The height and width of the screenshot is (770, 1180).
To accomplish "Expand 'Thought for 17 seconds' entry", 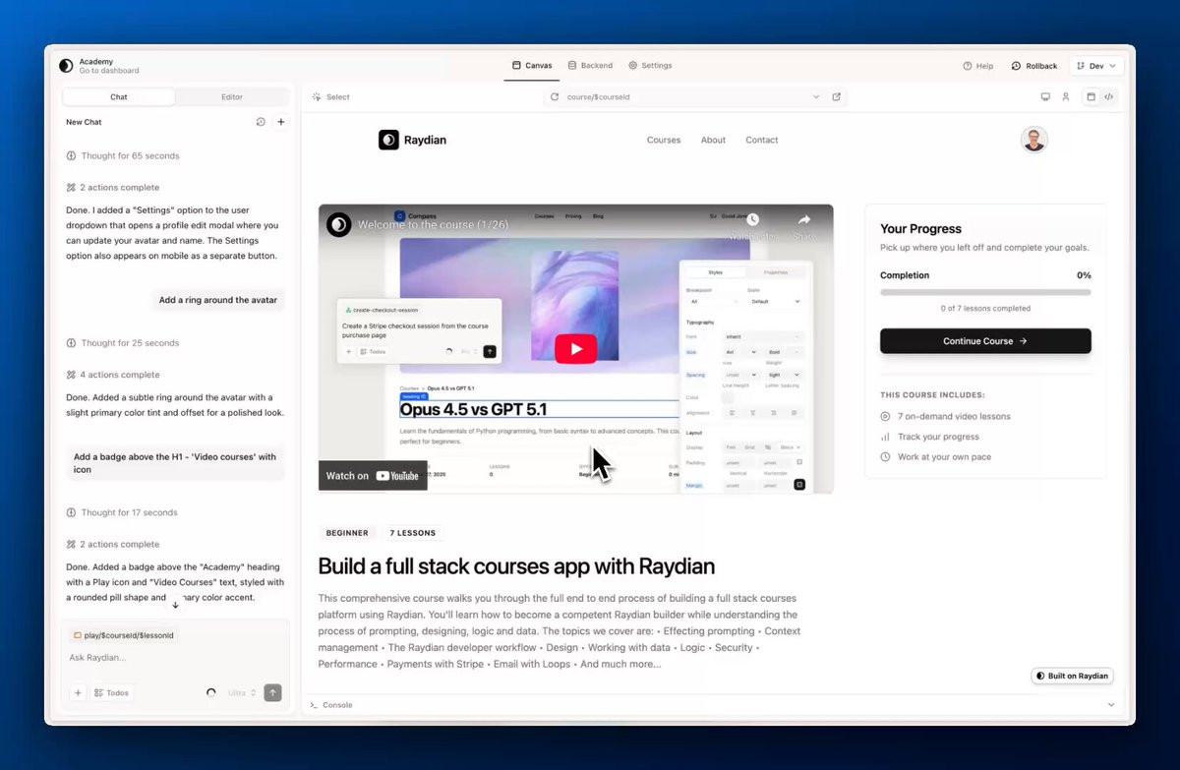I will pyautogui.click(x=123, y=512).
